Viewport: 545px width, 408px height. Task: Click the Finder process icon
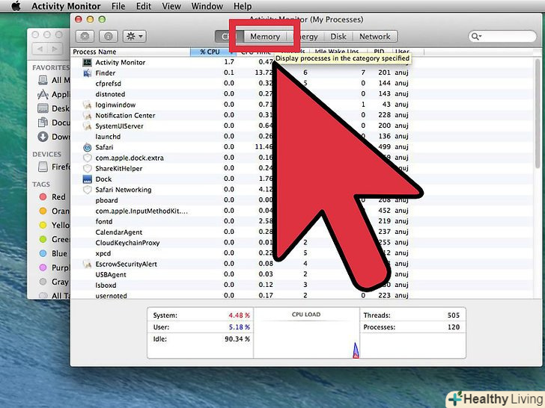87,73
